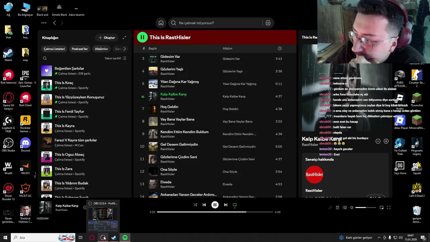Mute volume with speaker icon in Spotify

tap(352, 208)
